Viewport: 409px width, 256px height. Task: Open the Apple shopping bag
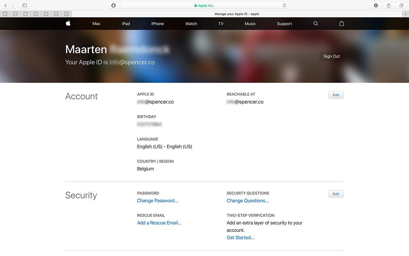[341, 24]
